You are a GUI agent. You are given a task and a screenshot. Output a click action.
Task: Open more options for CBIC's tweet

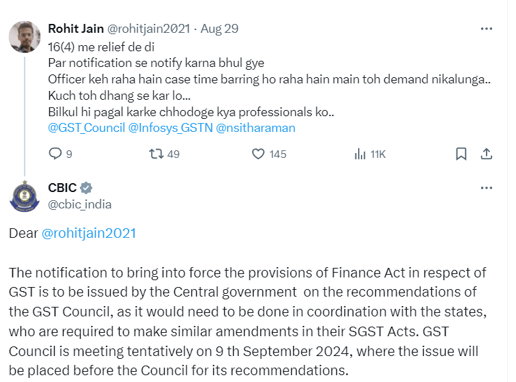(x=486, y=188)
